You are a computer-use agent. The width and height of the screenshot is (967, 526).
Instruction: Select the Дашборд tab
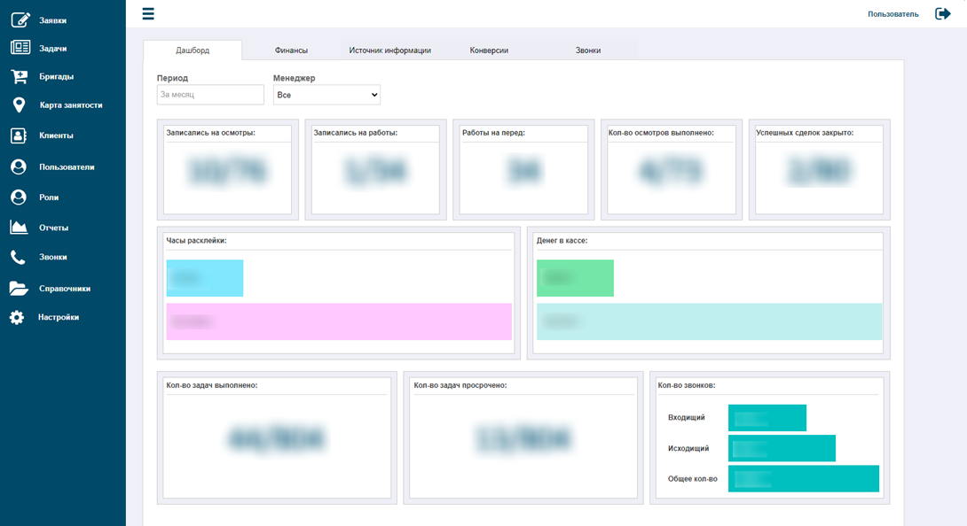click(193, 50)
